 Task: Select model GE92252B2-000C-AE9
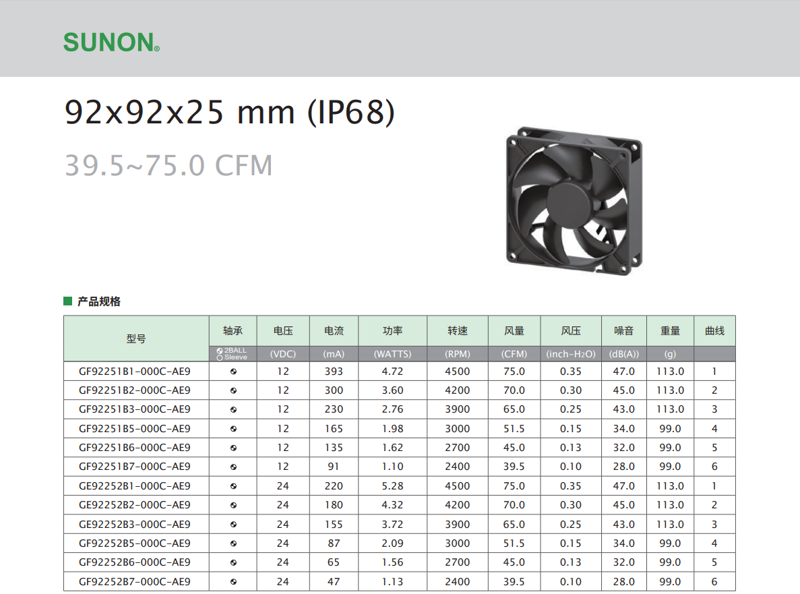(135, 505)
